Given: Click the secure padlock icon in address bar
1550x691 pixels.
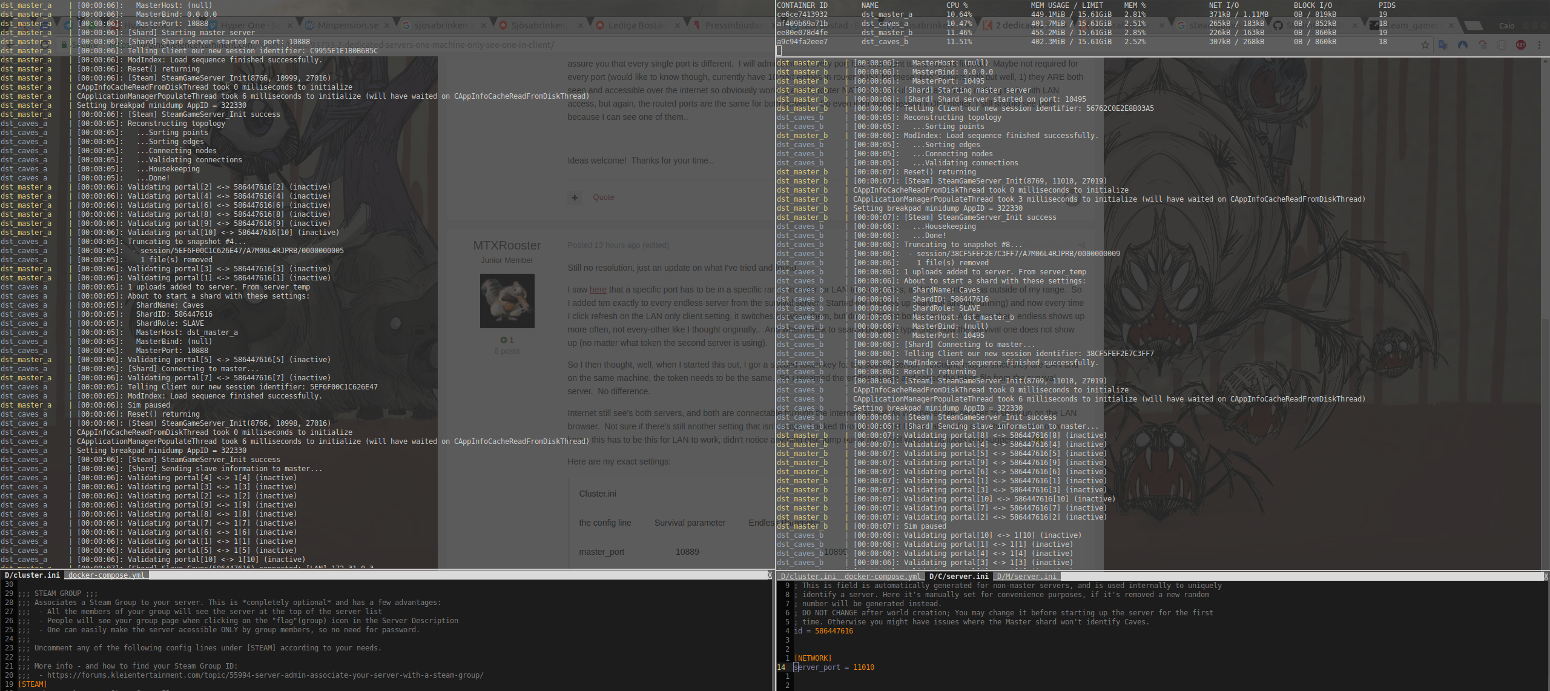Looking at the screenshot, I should [64, 45].
